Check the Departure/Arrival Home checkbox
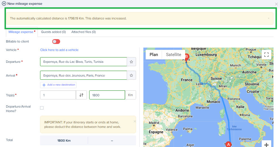The width and height of the screenshot is (280, 147). [42, 108]
